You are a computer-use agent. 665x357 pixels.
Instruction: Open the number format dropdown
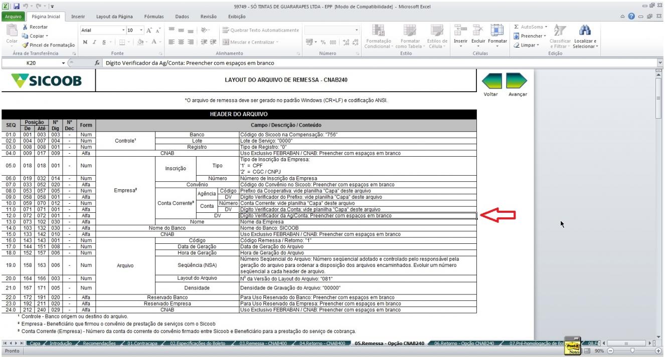click(357, 31)
